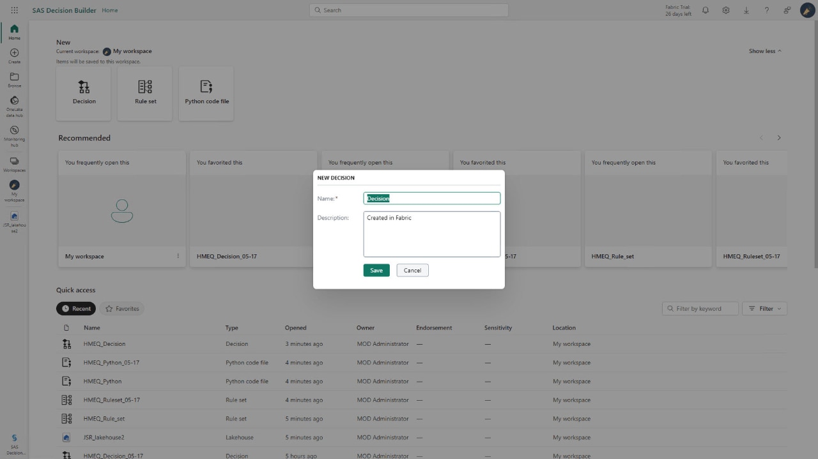Open the My workspace card options menu
Viewport: 818px width, 459px height.
click(x=178, y=256)
